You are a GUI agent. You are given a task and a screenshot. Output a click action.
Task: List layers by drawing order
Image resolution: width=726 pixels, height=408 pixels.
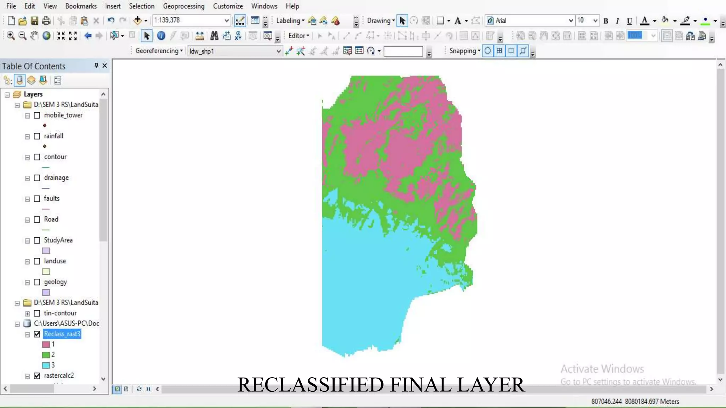[x=8, y=80]
